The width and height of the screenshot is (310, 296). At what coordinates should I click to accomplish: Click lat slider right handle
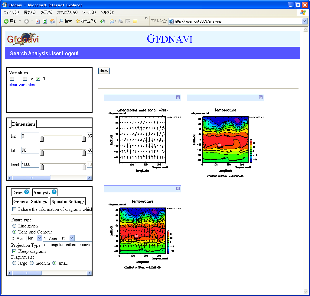click(x=84, y=153)
